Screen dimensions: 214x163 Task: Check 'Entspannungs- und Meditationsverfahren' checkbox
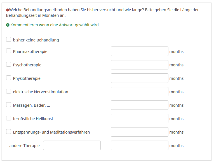pyautogui.click(x=9, y=132)
